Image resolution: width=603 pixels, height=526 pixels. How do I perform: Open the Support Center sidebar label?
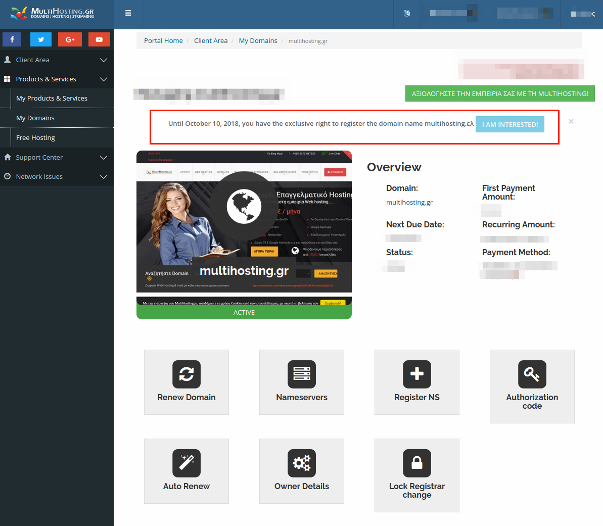tap(39, 157)
